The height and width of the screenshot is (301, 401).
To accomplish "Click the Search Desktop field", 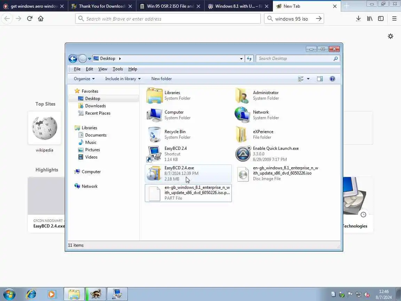I will (x=298, y=59).
